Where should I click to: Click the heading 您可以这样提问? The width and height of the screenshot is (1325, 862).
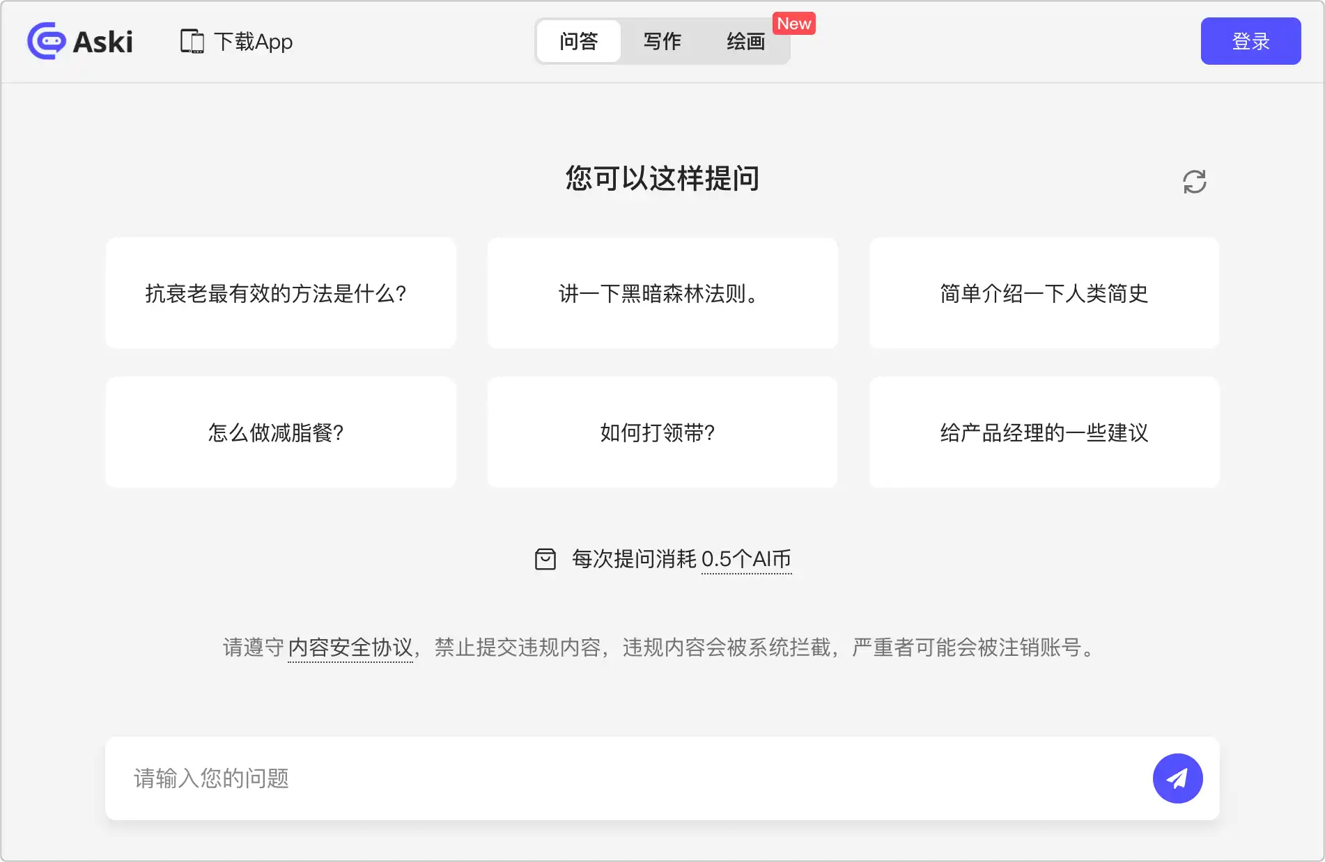662,179
